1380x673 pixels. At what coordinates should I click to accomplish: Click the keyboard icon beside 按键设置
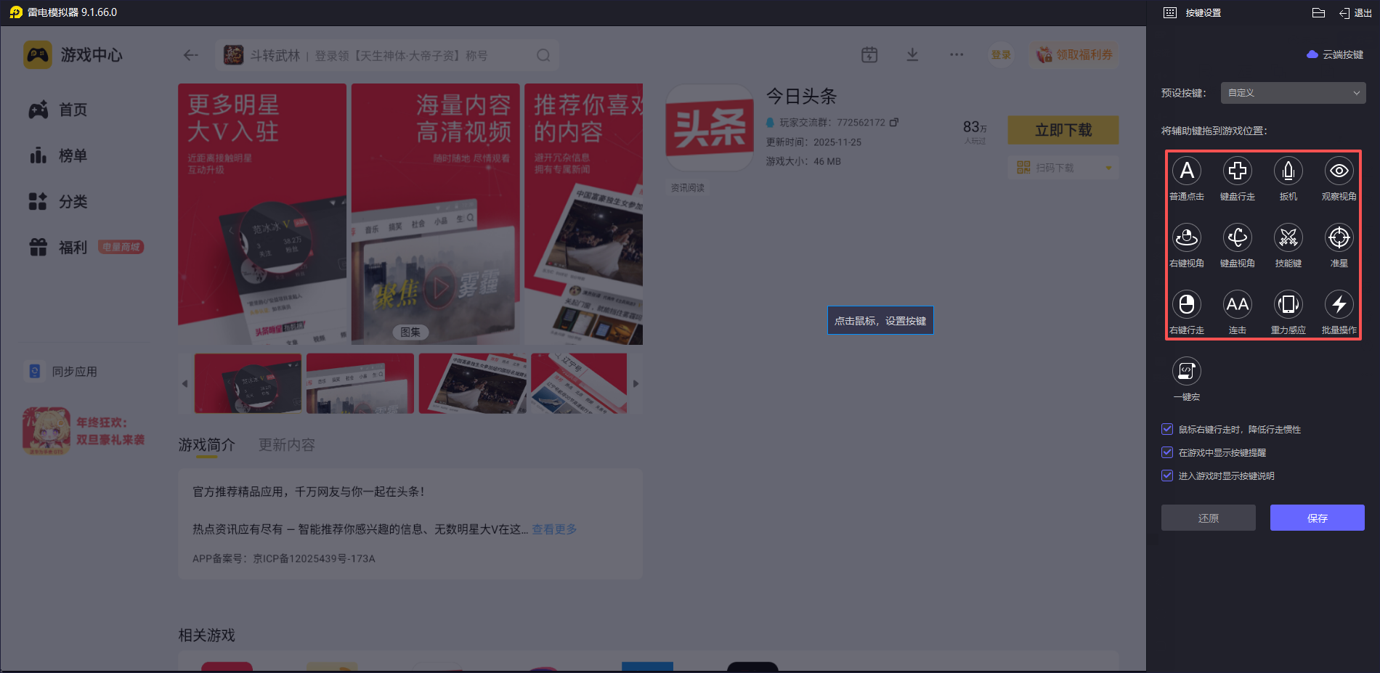[1170, 13]
